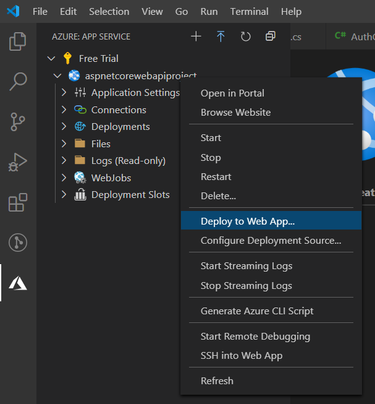Open the View menu
375x404 pixels.
pos(152,12)
